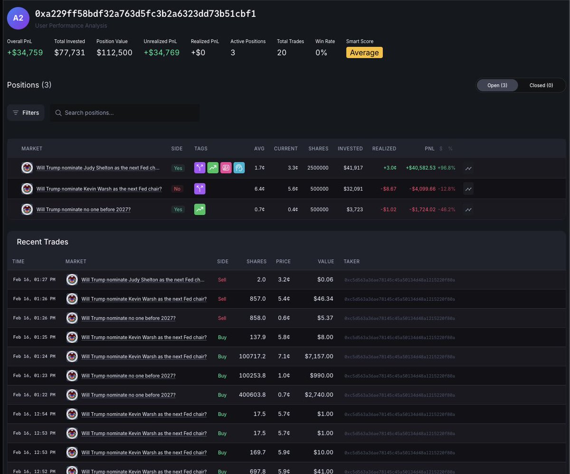Select the Filters funnel icon

pos(17,113)
